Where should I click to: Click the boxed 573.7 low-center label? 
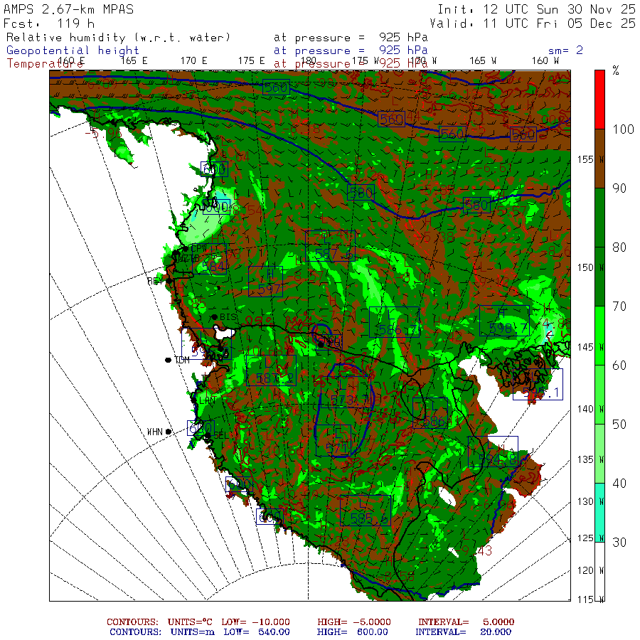tap(346, 392)
